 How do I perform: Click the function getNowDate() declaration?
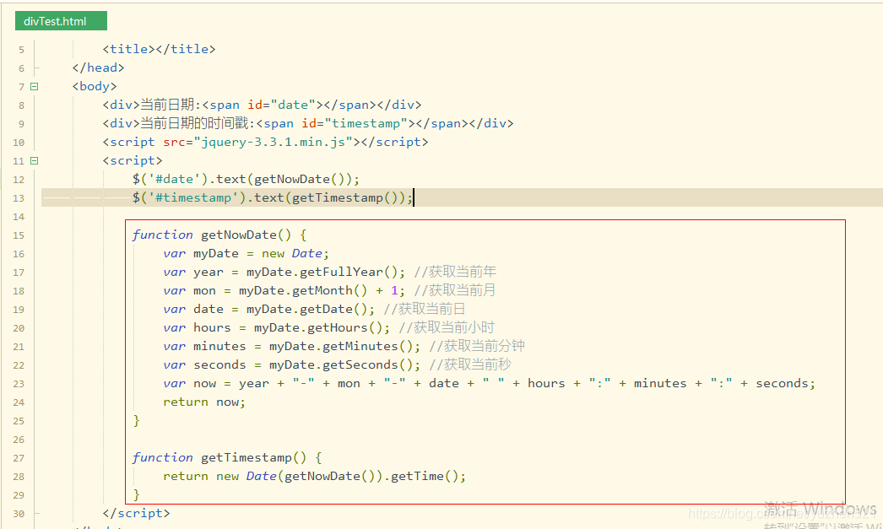tap(219, 235)
